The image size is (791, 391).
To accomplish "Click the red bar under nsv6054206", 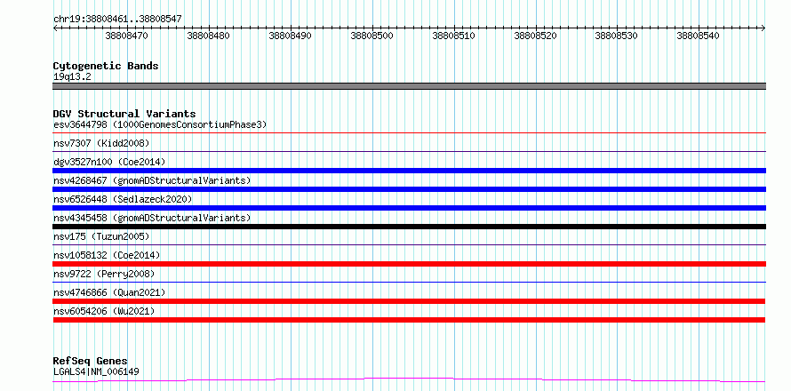I will point(409,320).
